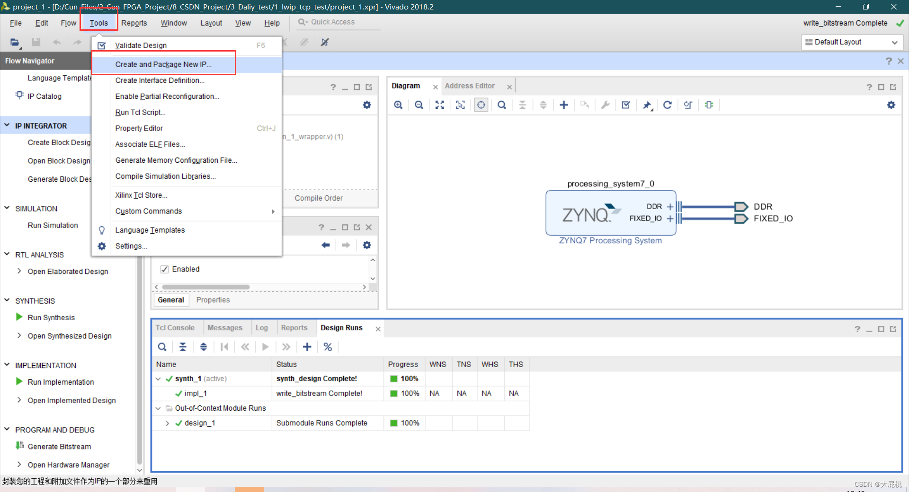This screenshot has height=492, width=909.
Task: Open Diagram settings gear icon
Action: [891, 105]
